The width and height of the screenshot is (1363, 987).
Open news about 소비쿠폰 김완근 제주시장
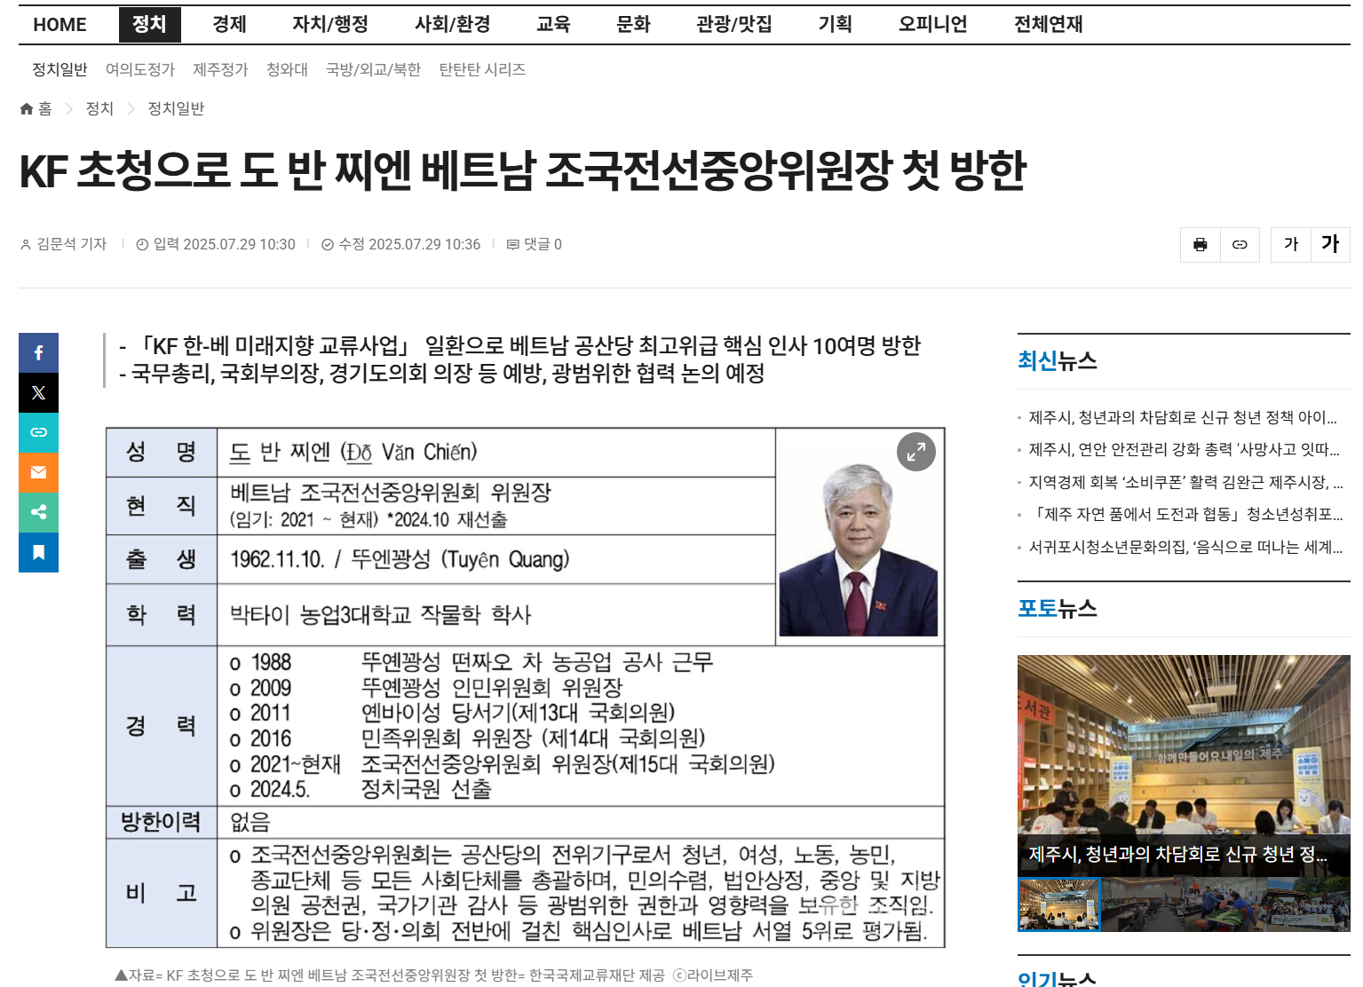pyautogui.click(x=1185, y=482)
